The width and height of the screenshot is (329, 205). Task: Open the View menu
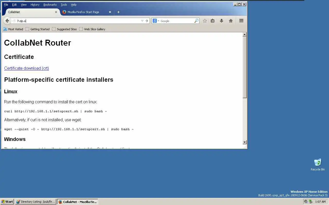pos(24,5)
